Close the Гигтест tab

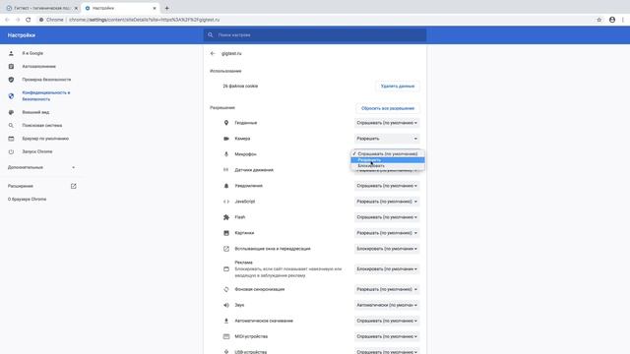point(76,8)
